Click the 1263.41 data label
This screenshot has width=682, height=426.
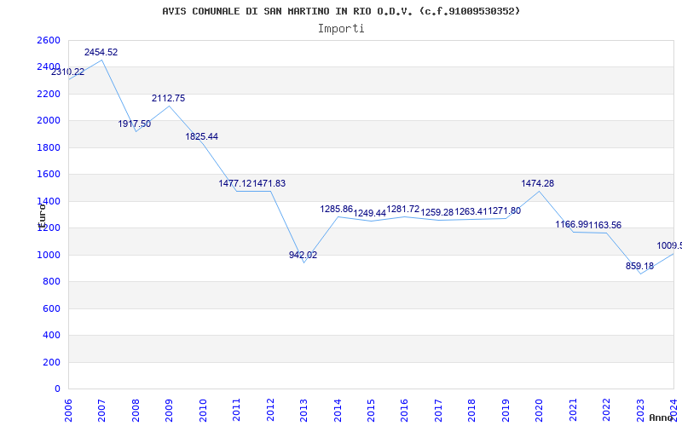(471, 211)
